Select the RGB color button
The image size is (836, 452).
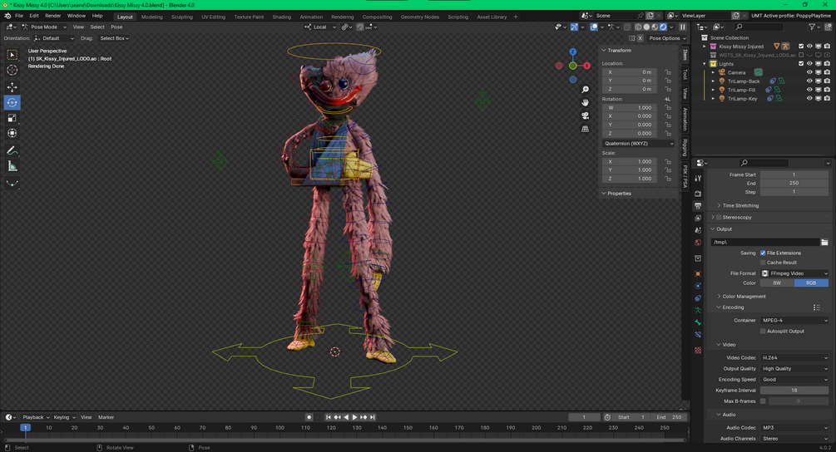click(812, 282)
